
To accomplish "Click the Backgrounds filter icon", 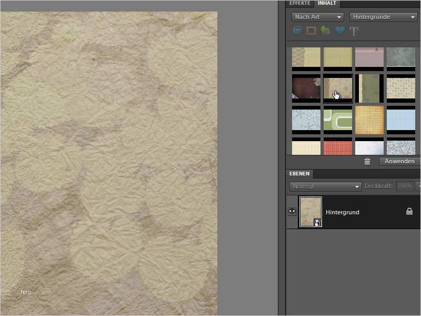I will (x=297, y=31).
